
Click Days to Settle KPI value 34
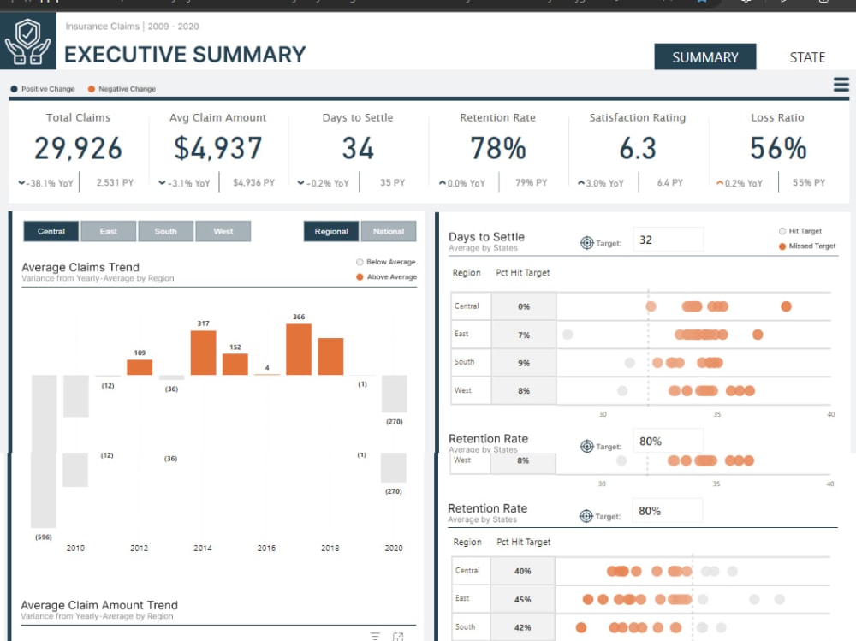click(x=358, y=149)
